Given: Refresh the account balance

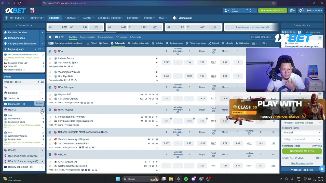Looking at the screenshot, I should (254, 10).
